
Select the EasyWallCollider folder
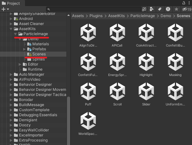[x=31, y=130]
